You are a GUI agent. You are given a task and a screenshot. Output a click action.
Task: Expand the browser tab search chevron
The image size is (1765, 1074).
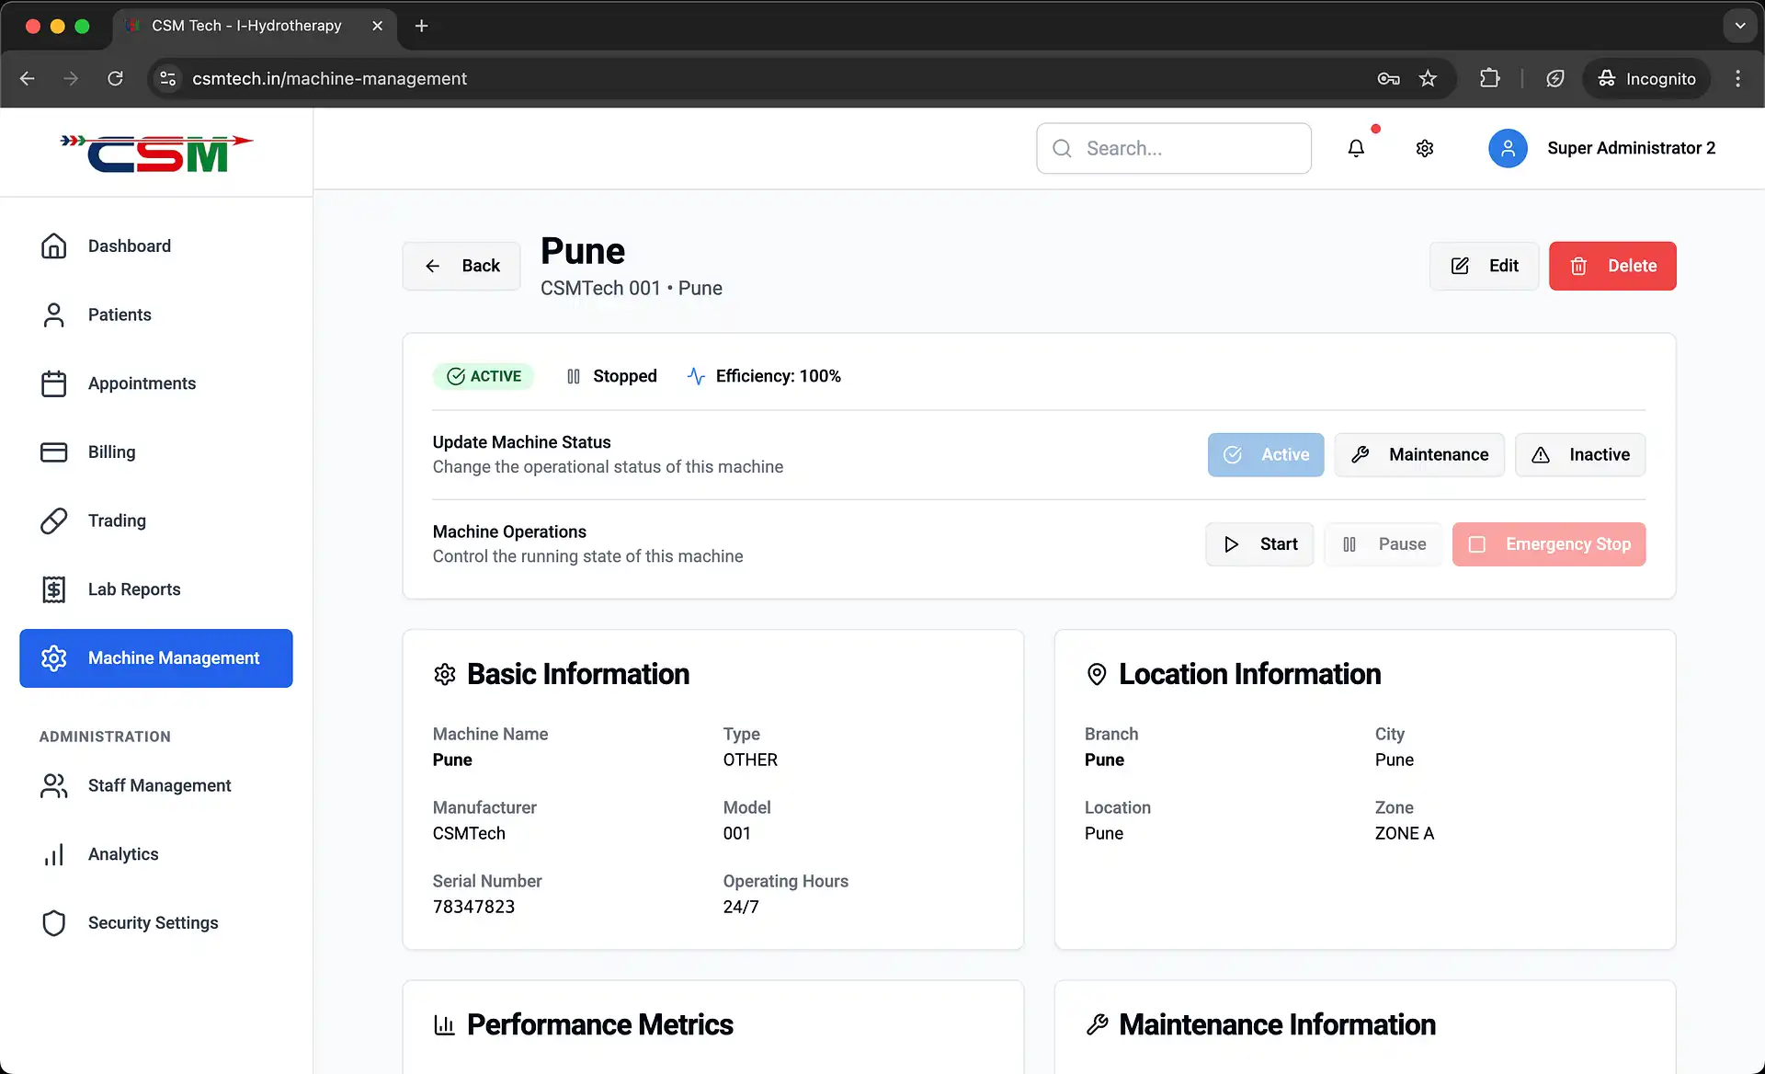[1739, 26]
